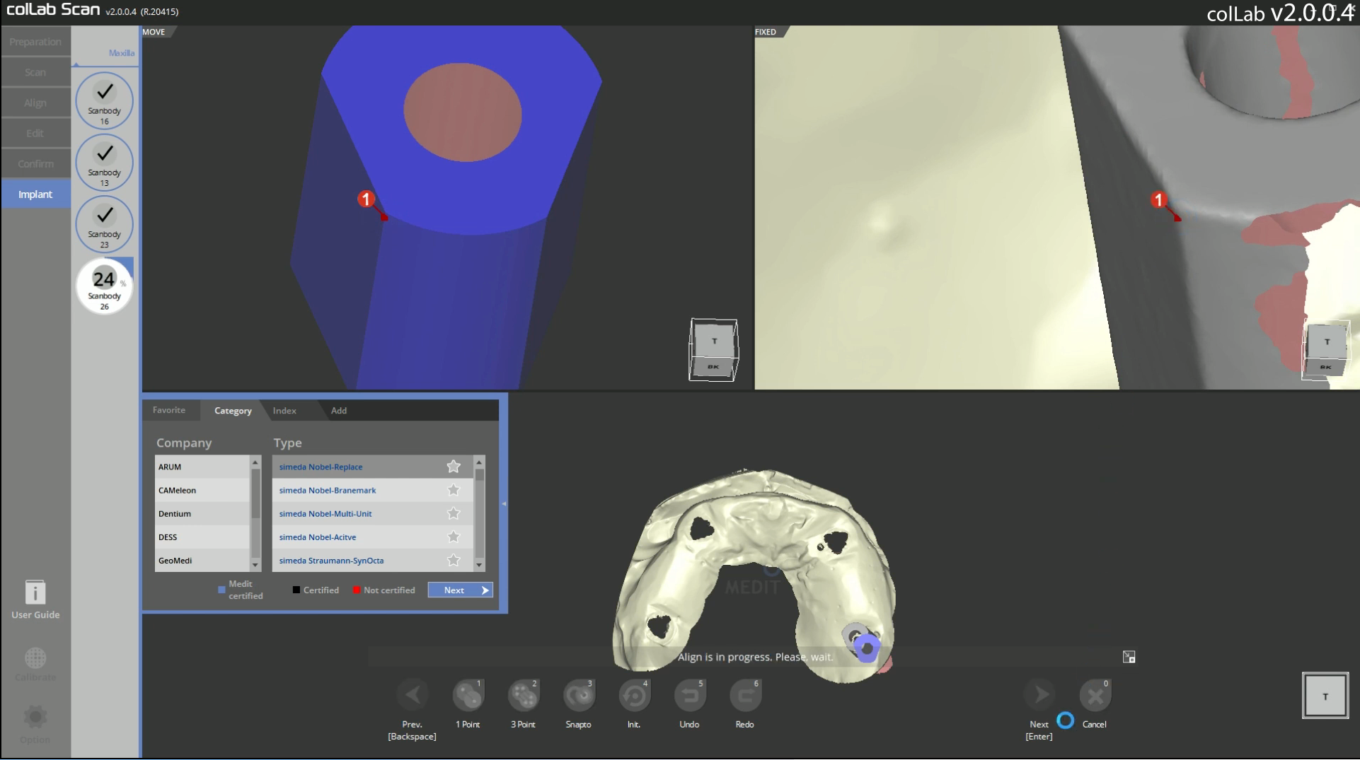Go to the Implant stage

click(x=35, y=194)
